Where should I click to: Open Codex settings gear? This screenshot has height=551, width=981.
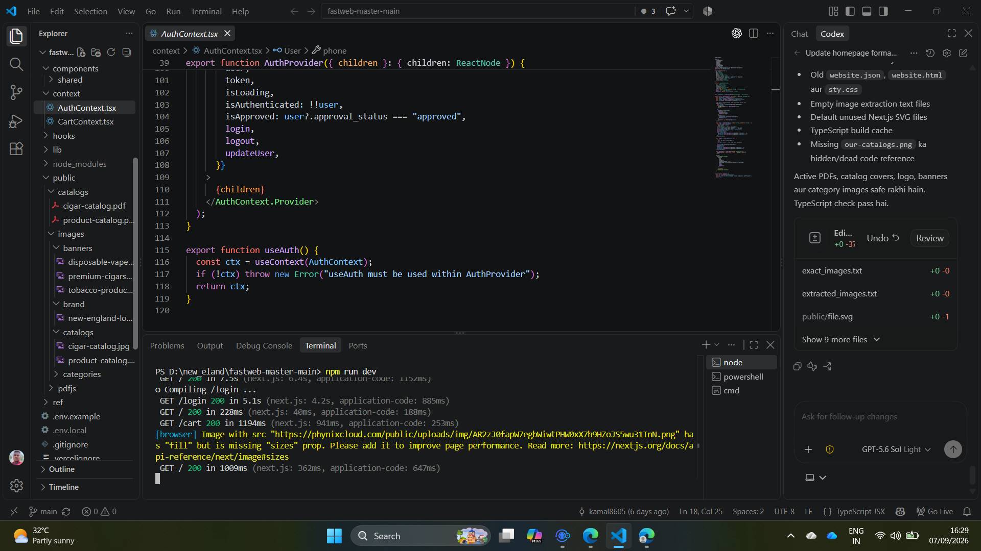947,53
